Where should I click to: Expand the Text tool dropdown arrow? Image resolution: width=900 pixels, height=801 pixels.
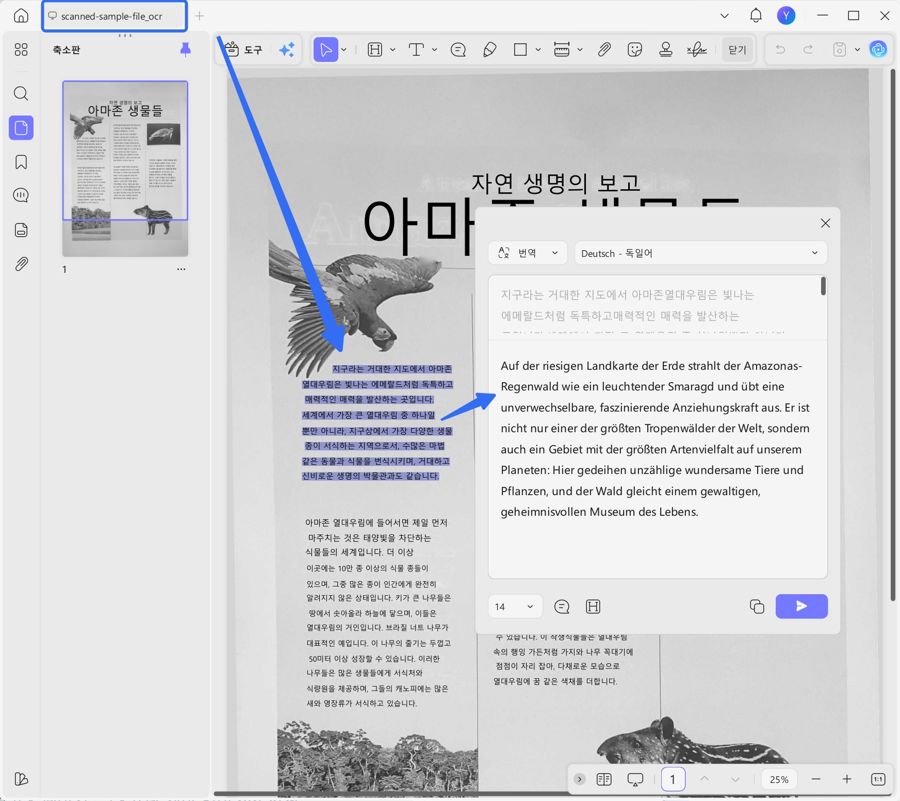click(434, 50)
